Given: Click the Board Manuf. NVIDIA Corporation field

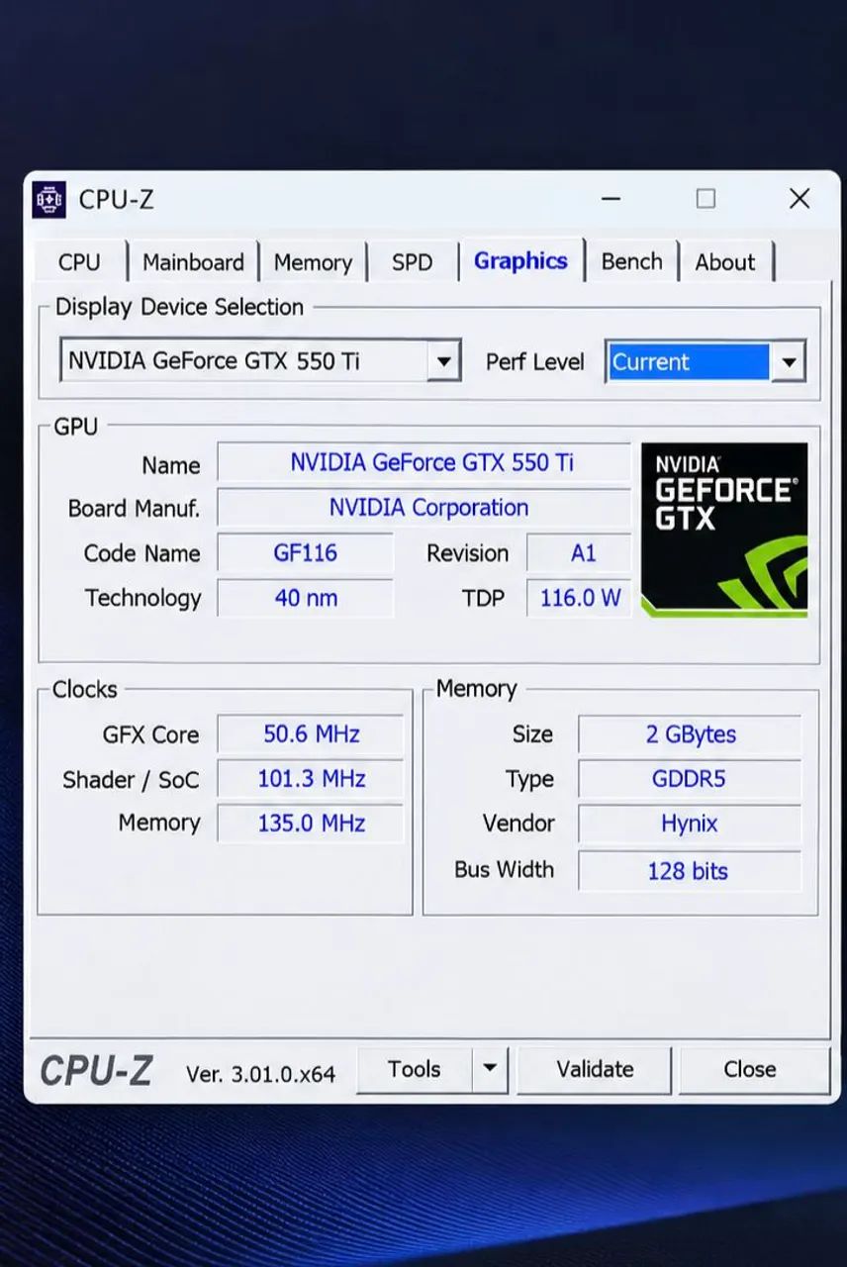Looking at the screenshot, I should [424, 508].
